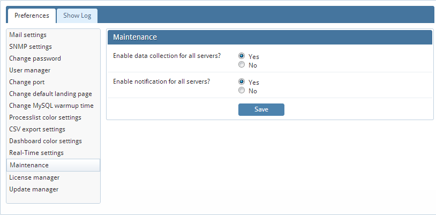Select No for data collection
This screenshot has width=436, height=215.
pos(242,65)
